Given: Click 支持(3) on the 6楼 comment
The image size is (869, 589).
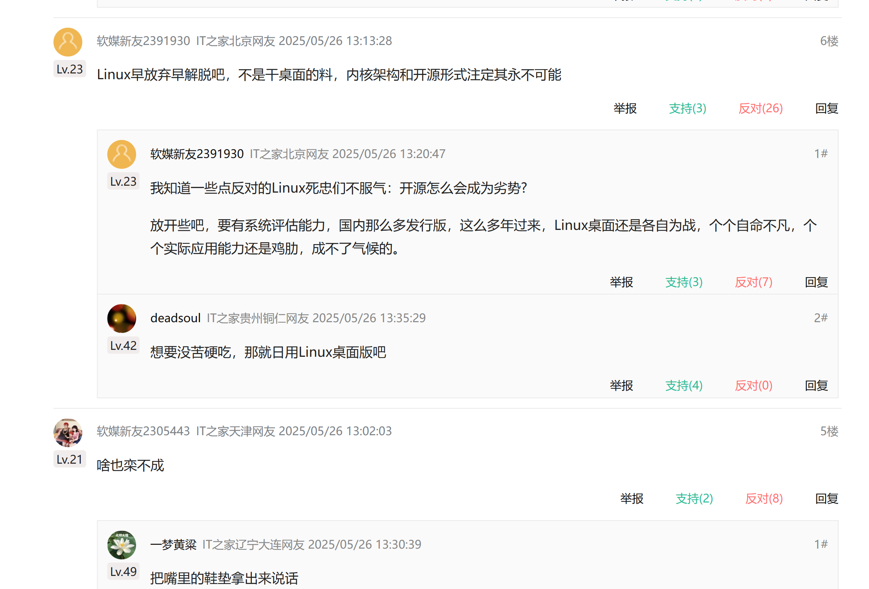Looking at the screenshot, I should point(688,108).
